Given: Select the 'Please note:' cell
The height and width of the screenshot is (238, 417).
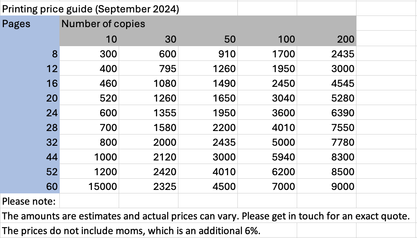Looking at the screenshot, I should click(x=29, y=202).
